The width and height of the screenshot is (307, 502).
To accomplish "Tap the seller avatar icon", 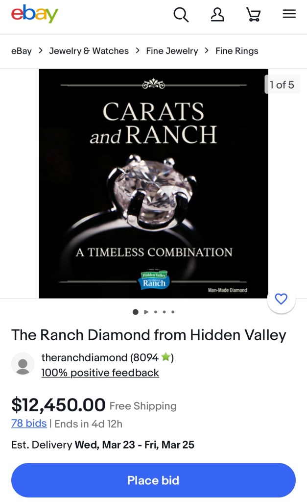I will (23, 364).
